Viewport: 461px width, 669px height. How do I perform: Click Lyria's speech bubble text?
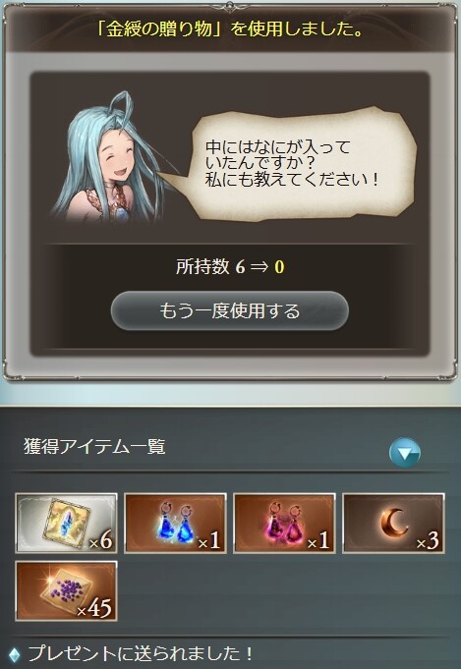point(292,163)
